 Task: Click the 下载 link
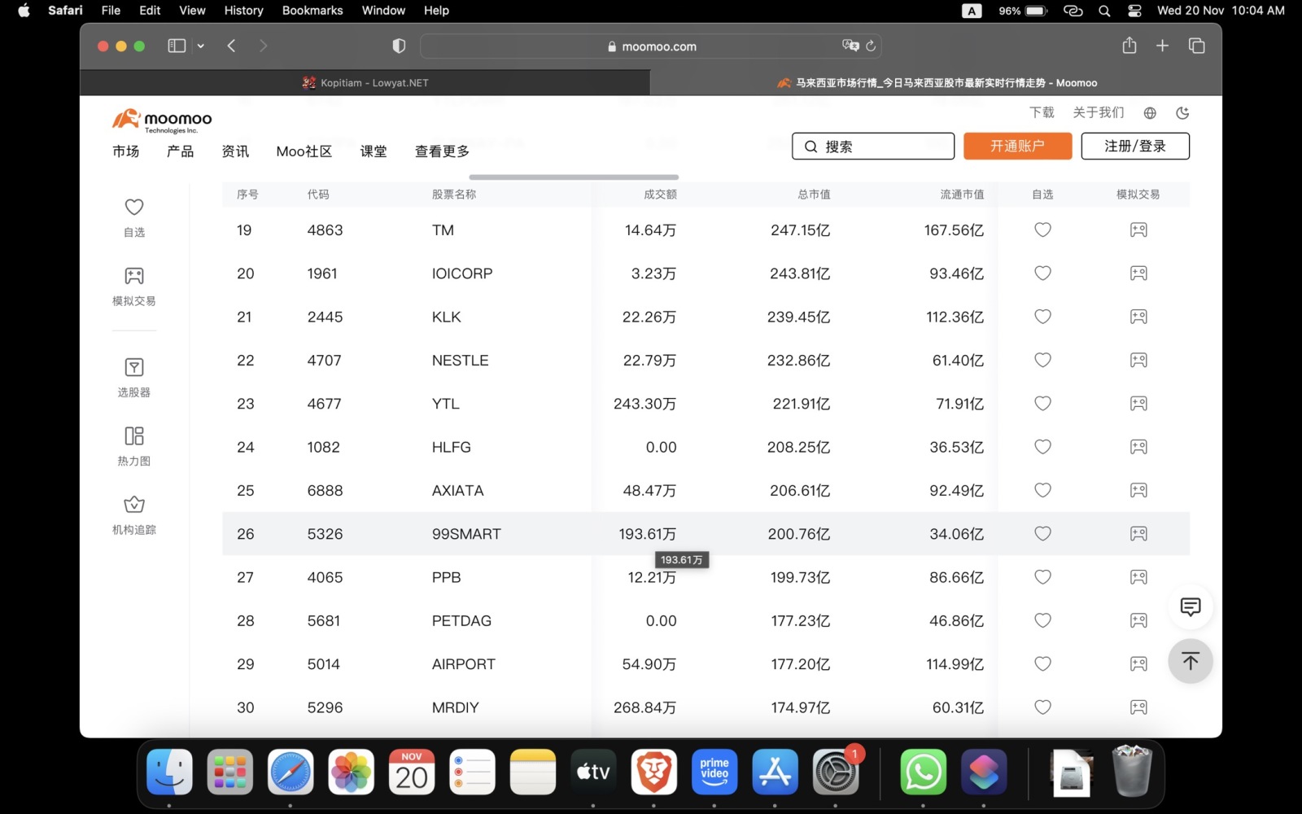[1042, 112]
